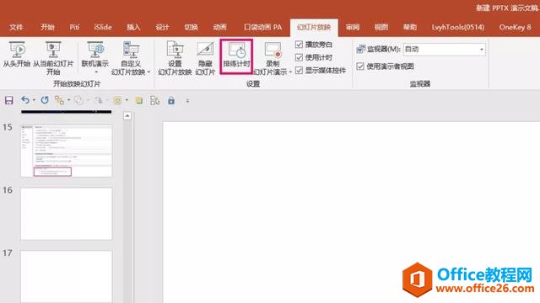
Task: Expand the 联机演示 dropdown arrow
Action: coord(96,72)
